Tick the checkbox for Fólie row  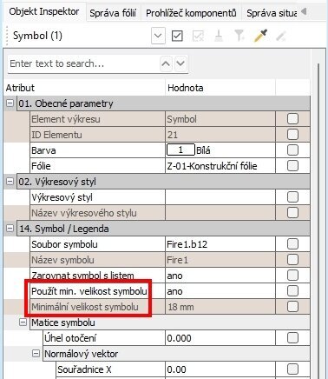pyautogui.click(x=292, y=166)
